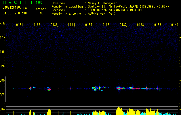Click the 1.0 kHz axis label
The width and height of the screenshot is (181, 115).
3,52
